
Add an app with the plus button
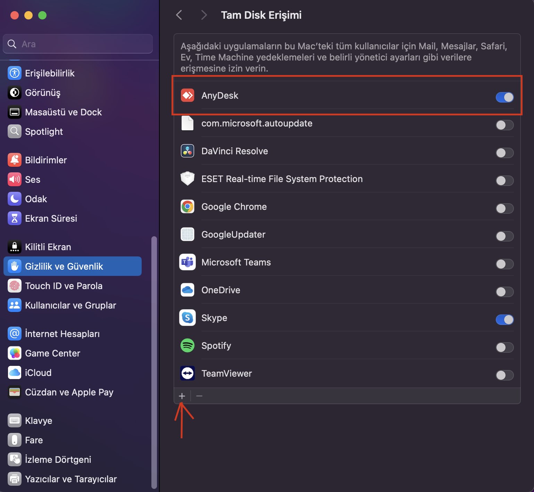click(182, 396)
